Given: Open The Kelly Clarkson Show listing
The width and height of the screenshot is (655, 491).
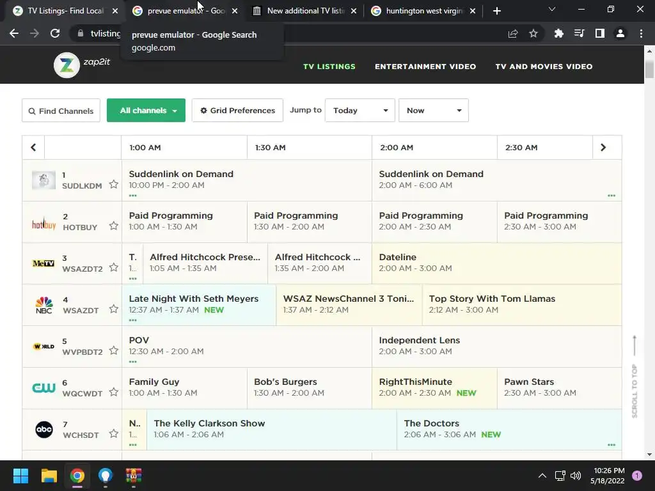Looking at the screenshot, I should (x=271, y=429).
